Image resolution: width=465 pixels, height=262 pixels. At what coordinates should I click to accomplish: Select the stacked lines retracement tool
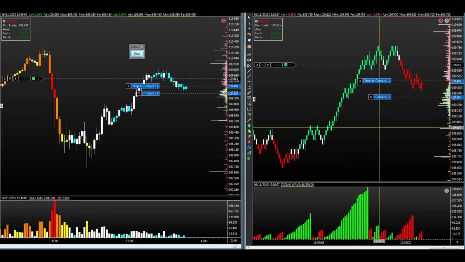point(249,98)
